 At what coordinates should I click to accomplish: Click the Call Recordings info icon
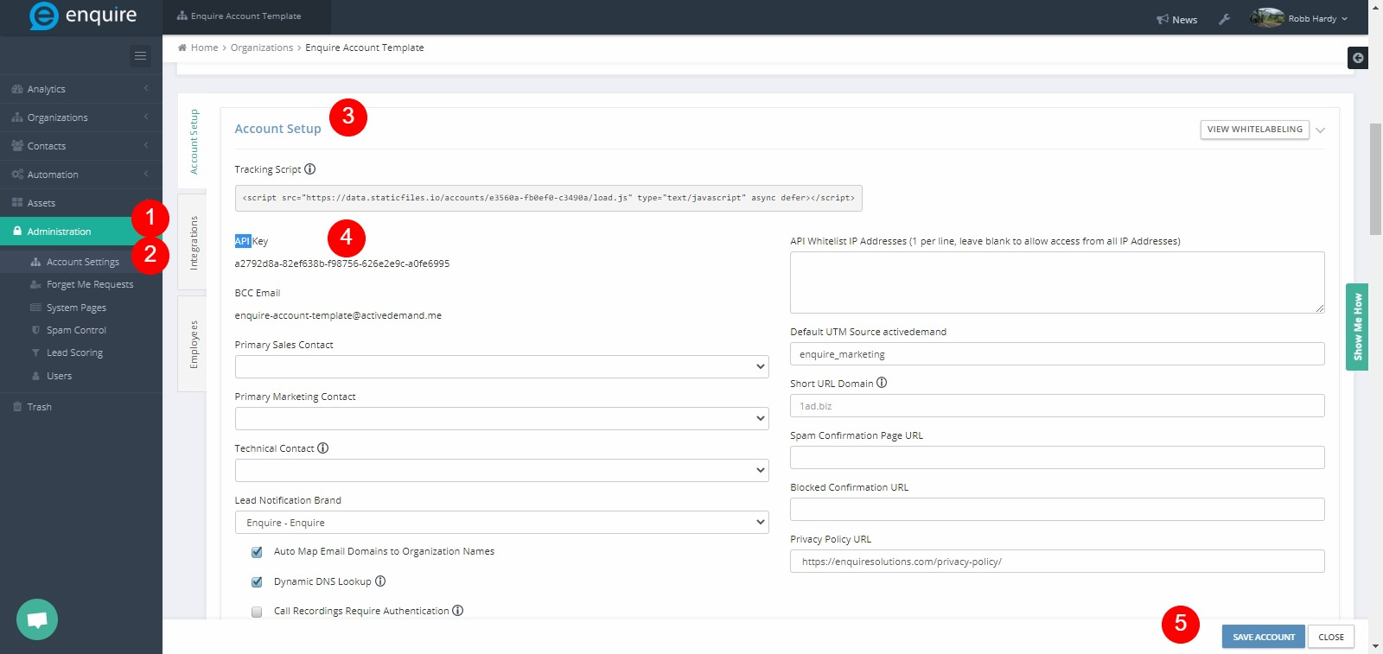tap(458, 611)
